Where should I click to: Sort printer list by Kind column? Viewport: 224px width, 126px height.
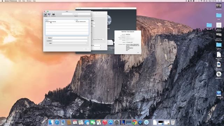(82, 20)
